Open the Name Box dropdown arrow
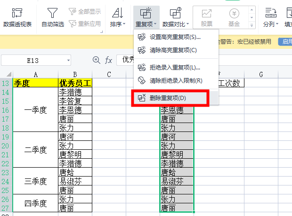 pyautogui.click(x=68, y=60)
